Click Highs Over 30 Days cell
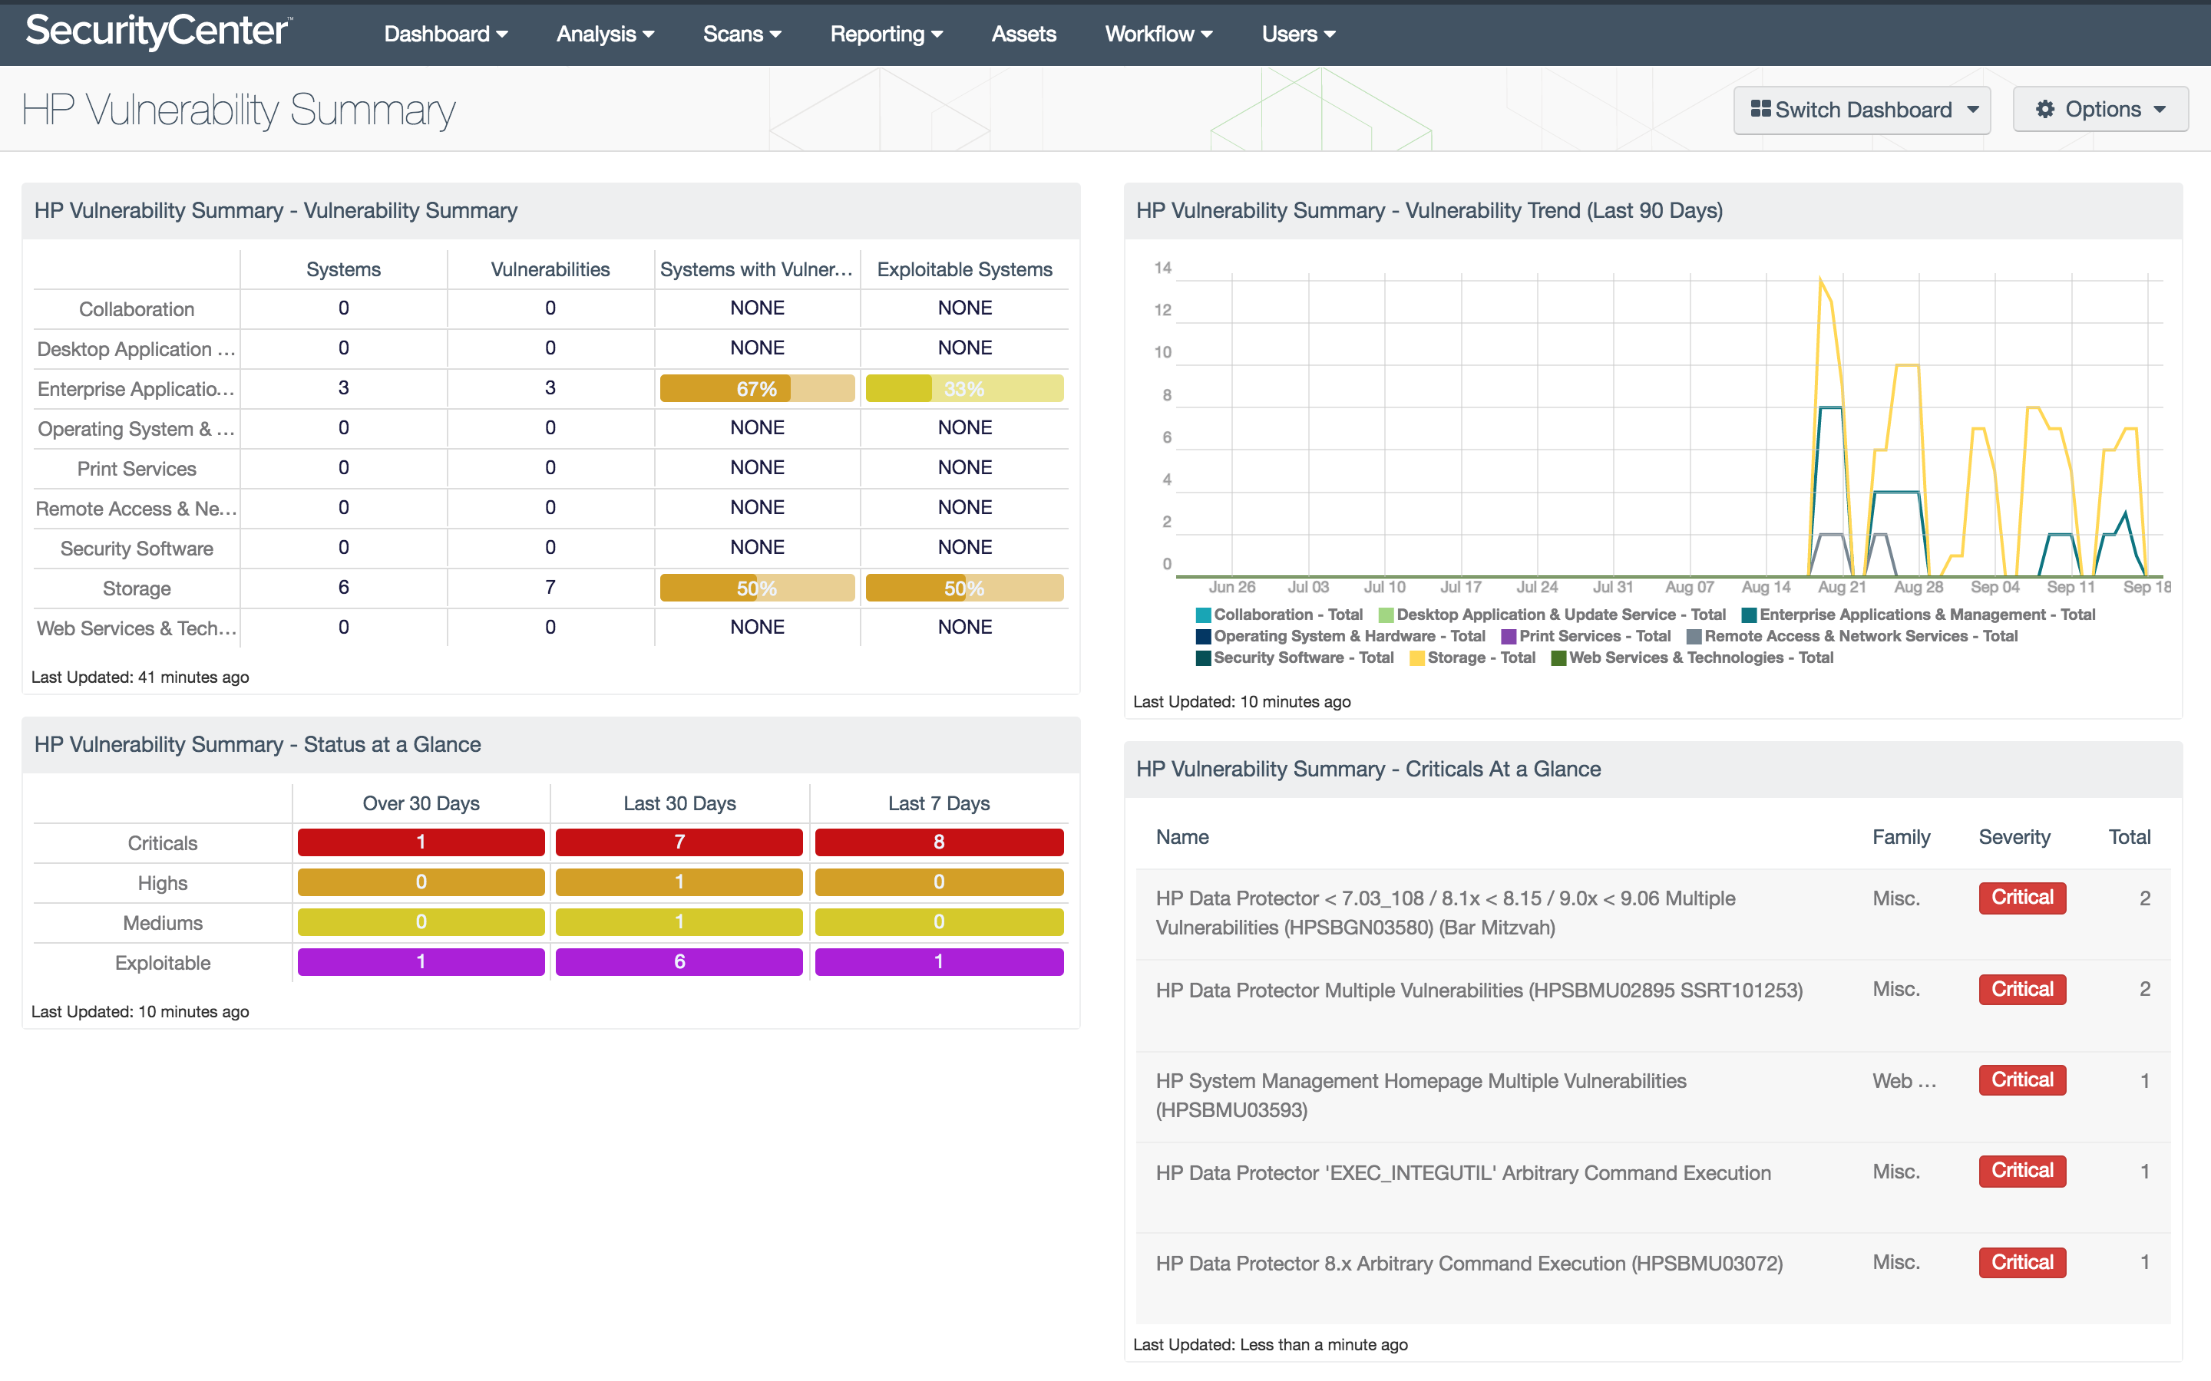The image size is (2211, 1381). coord(421,882)
